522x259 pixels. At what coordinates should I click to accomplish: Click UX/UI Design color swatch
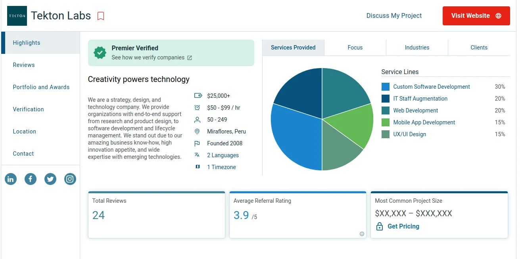[386, 134]
